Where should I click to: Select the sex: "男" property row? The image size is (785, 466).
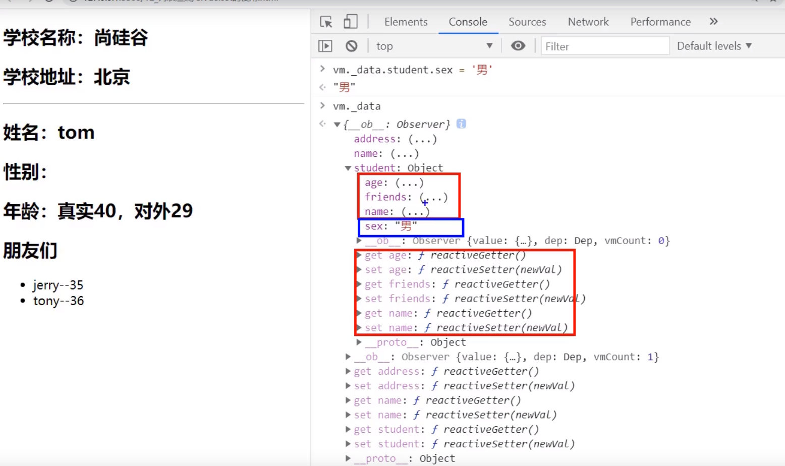tap(391, 226)
